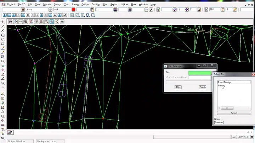Open the Survey menu
The height and width of the screenshot is (143, 255).
(x=75, y=4)
